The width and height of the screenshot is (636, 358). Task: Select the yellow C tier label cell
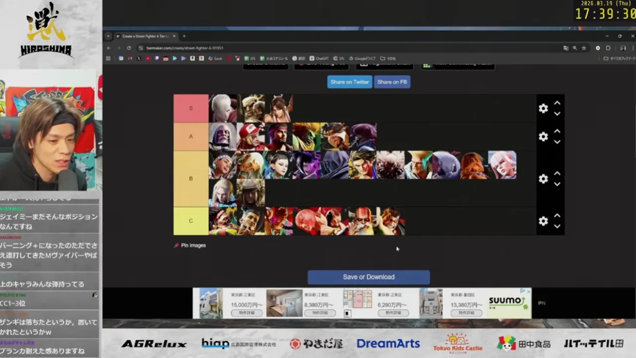tap(191, 221)
